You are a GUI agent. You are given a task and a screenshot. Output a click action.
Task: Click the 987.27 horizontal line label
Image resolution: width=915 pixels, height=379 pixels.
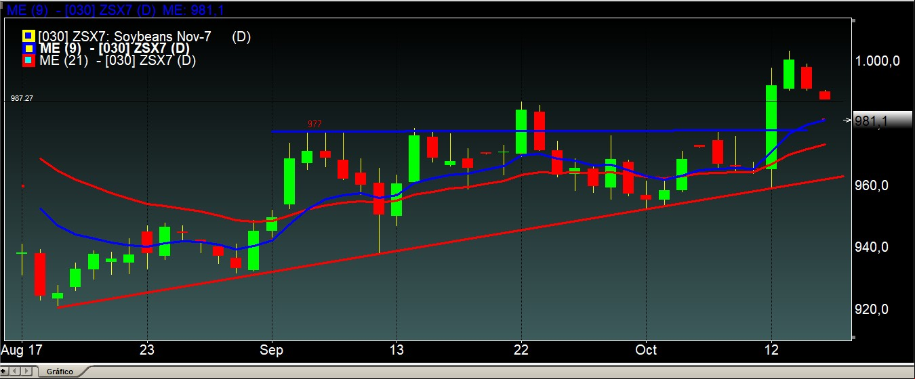(x=22, y=98)
